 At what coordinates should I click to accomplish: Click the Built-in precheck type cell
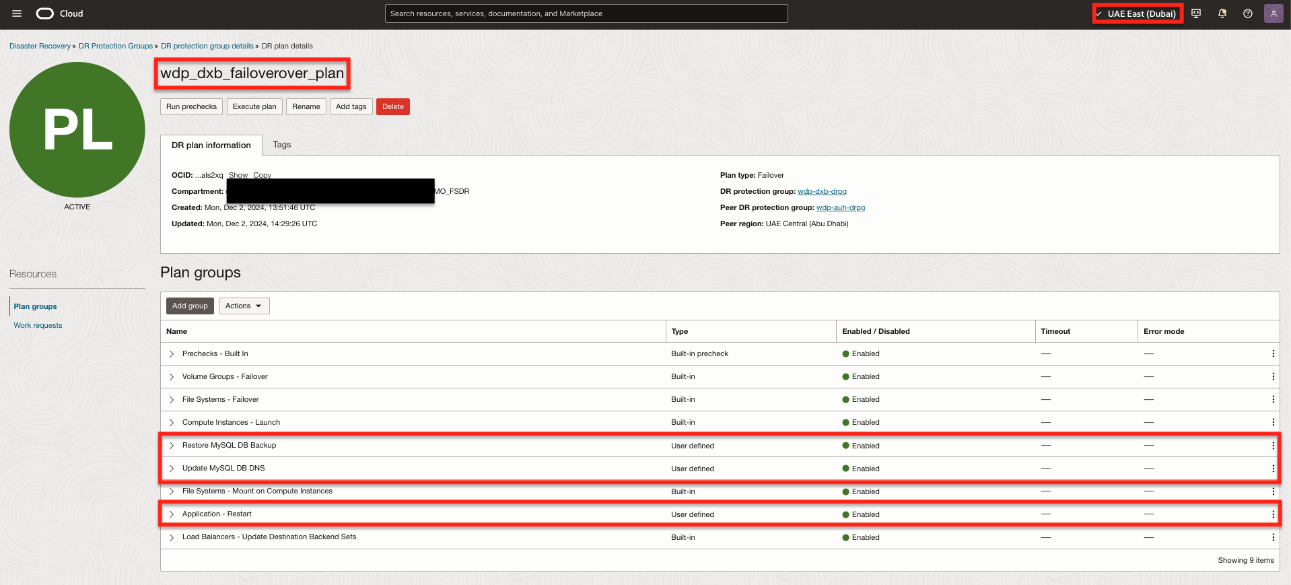(699, 354)
